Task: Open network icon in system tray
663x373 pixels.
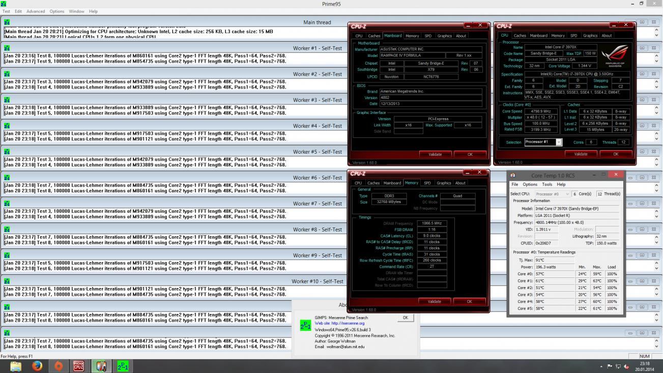Action: (618, 366)
